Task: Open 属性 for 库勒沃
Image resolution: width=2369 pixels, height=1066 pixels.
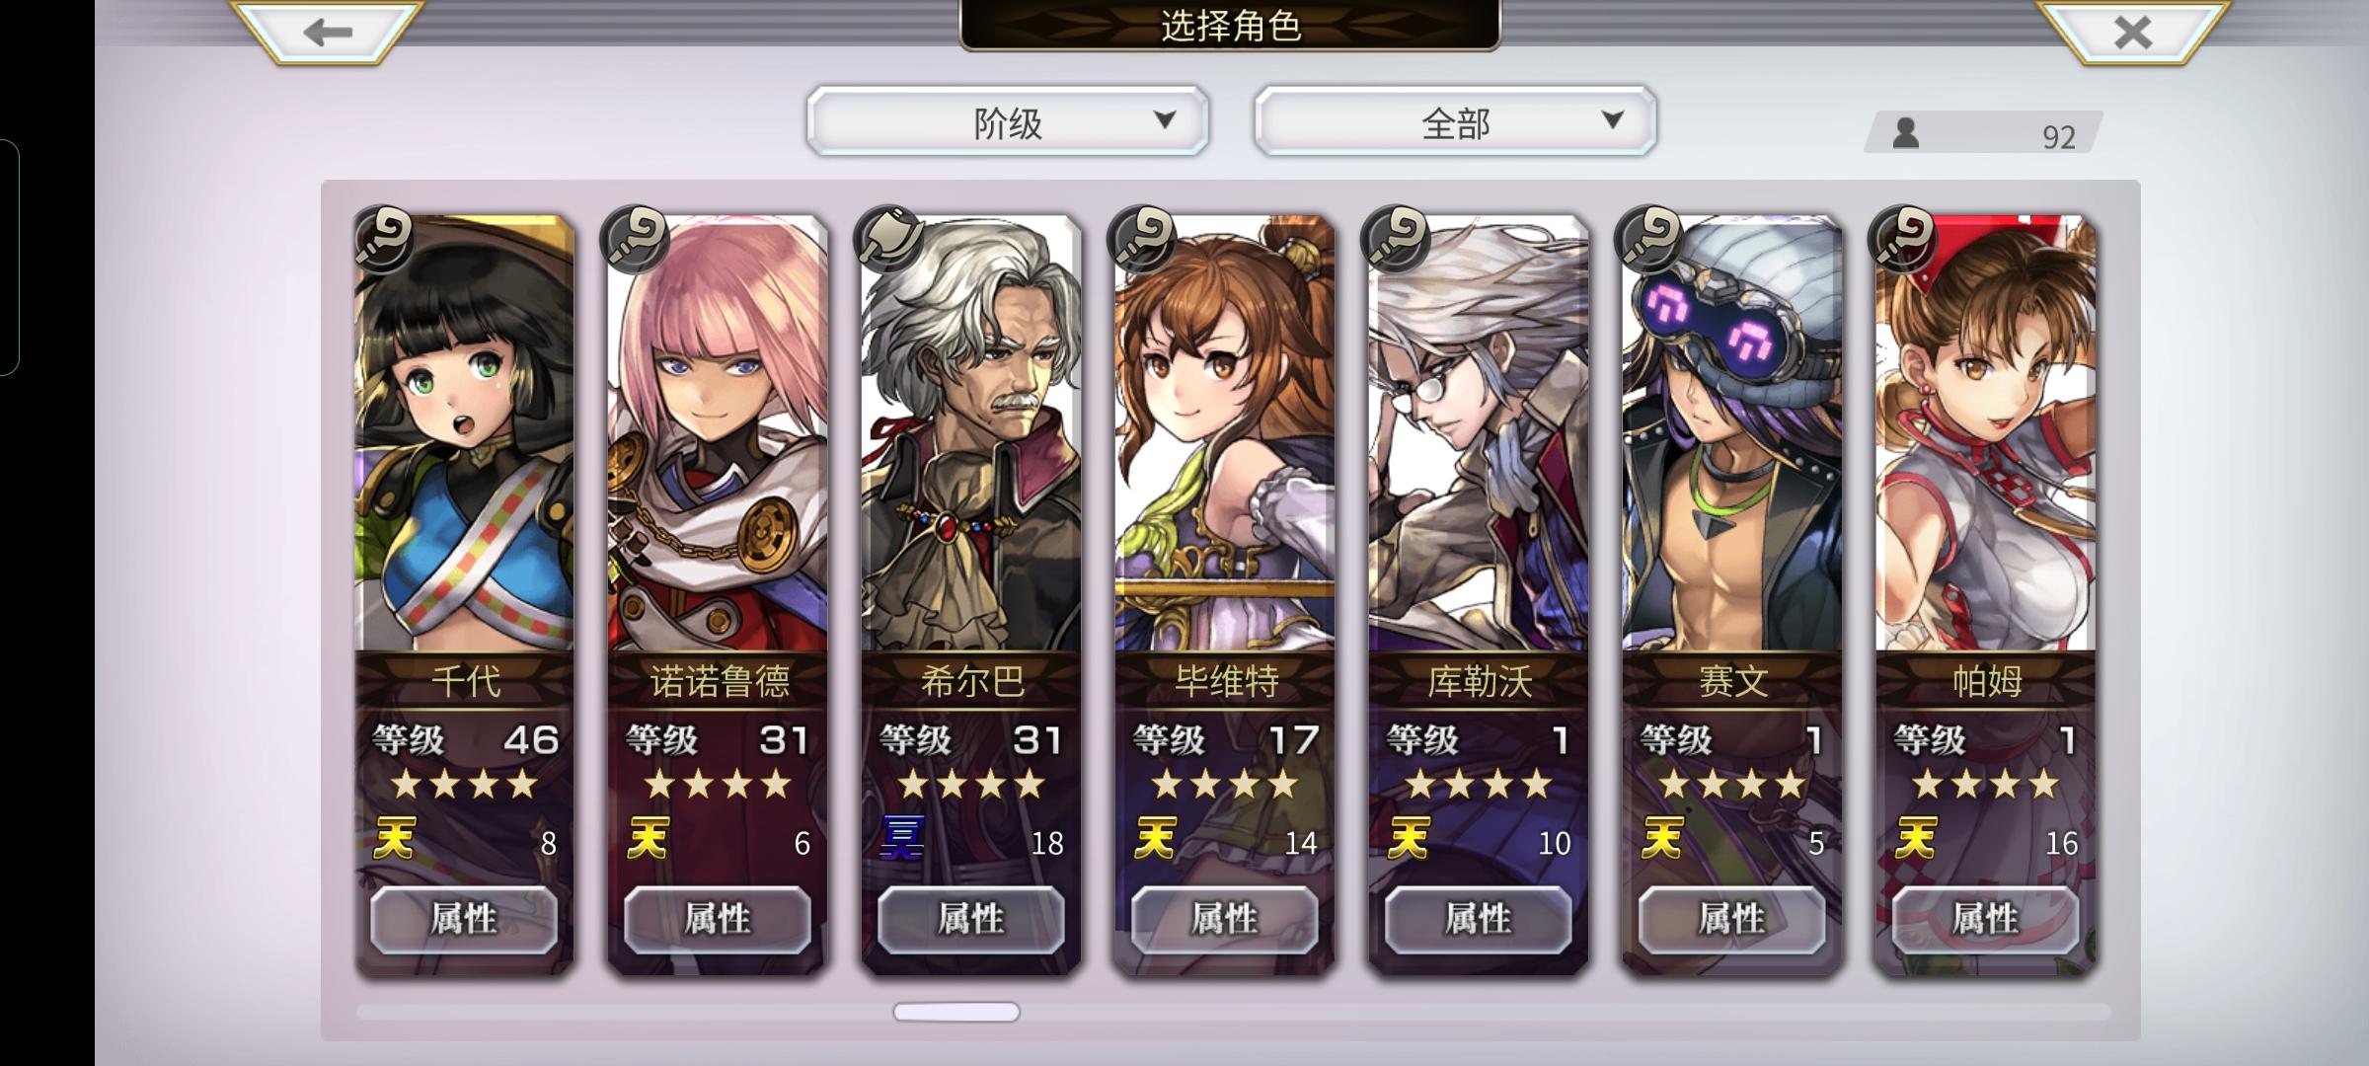Action: (x=1478, y=920)
